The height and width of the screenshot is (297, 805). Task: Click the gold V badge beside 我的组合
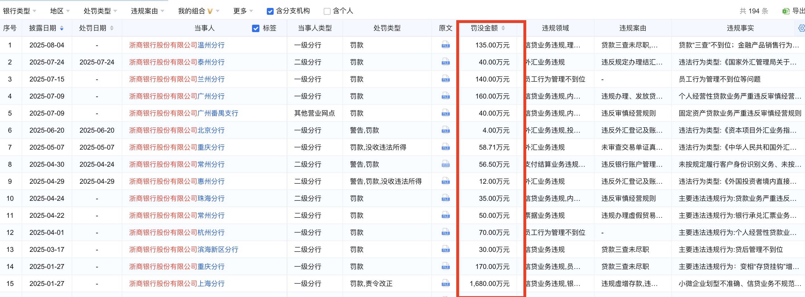[210, 11]
